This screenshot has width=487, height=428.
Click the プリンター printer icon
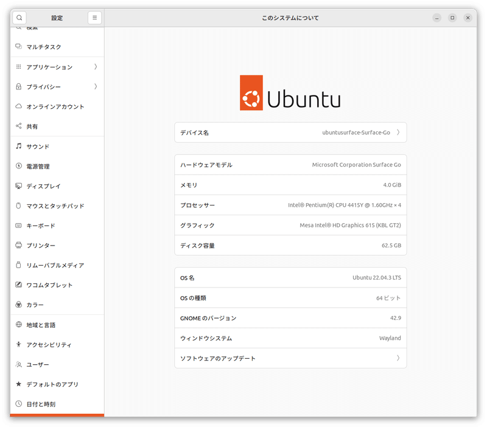pyautogui.click(x=19, y=246)
